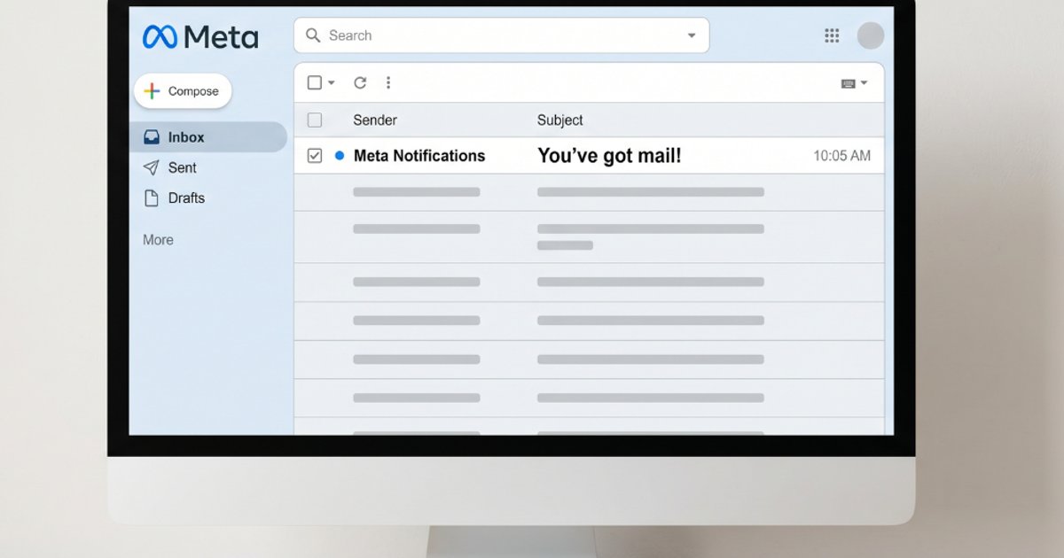Click the 10:05 AM timestamp

point(842,156)
